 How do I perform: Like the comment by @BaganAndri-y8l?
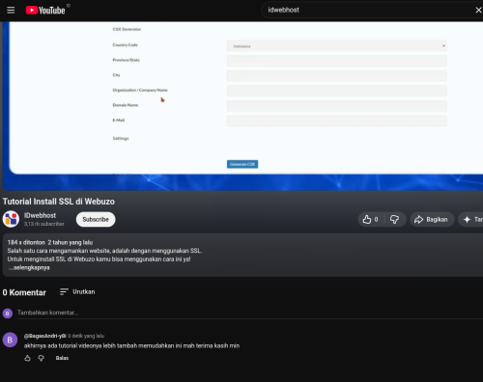click(28, 358)
